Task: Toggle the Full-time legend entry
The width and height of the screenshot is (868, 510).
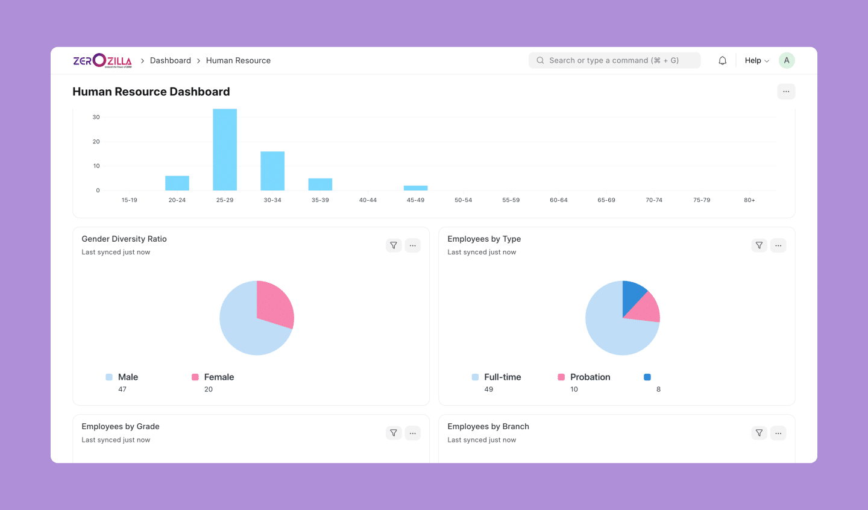Action: (502, 377)
